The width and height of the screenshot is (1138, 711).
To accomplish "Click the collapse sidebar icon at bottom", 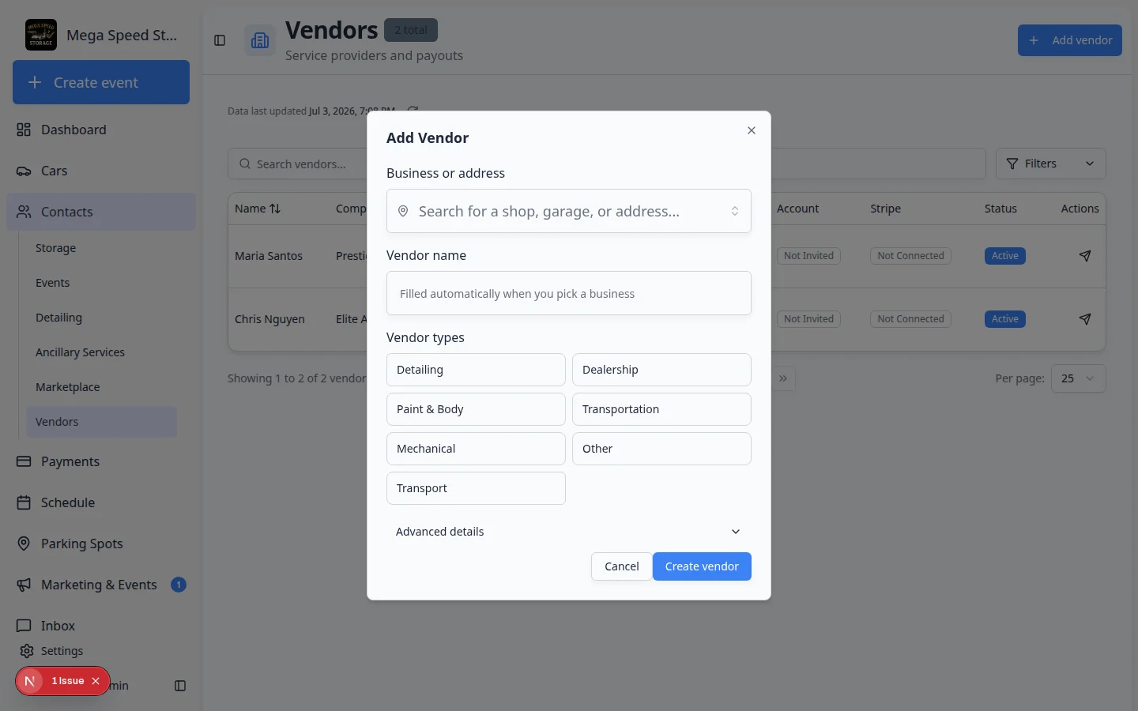I will point(180,686).
